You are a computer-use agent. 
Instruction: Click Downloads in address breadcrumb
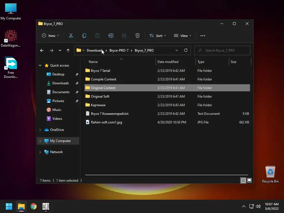[x=95, y=50]
